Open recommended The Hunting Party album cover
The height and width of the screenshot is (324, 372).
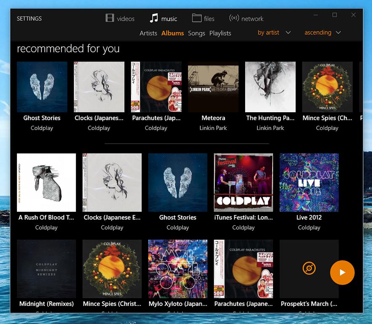tap(270, 87)
